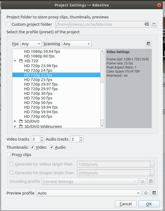Open the Fps filter dropdown
Image resolution: width=165 pixels, height=211 pixels.
pyautogui.click(x=31, y=44)
